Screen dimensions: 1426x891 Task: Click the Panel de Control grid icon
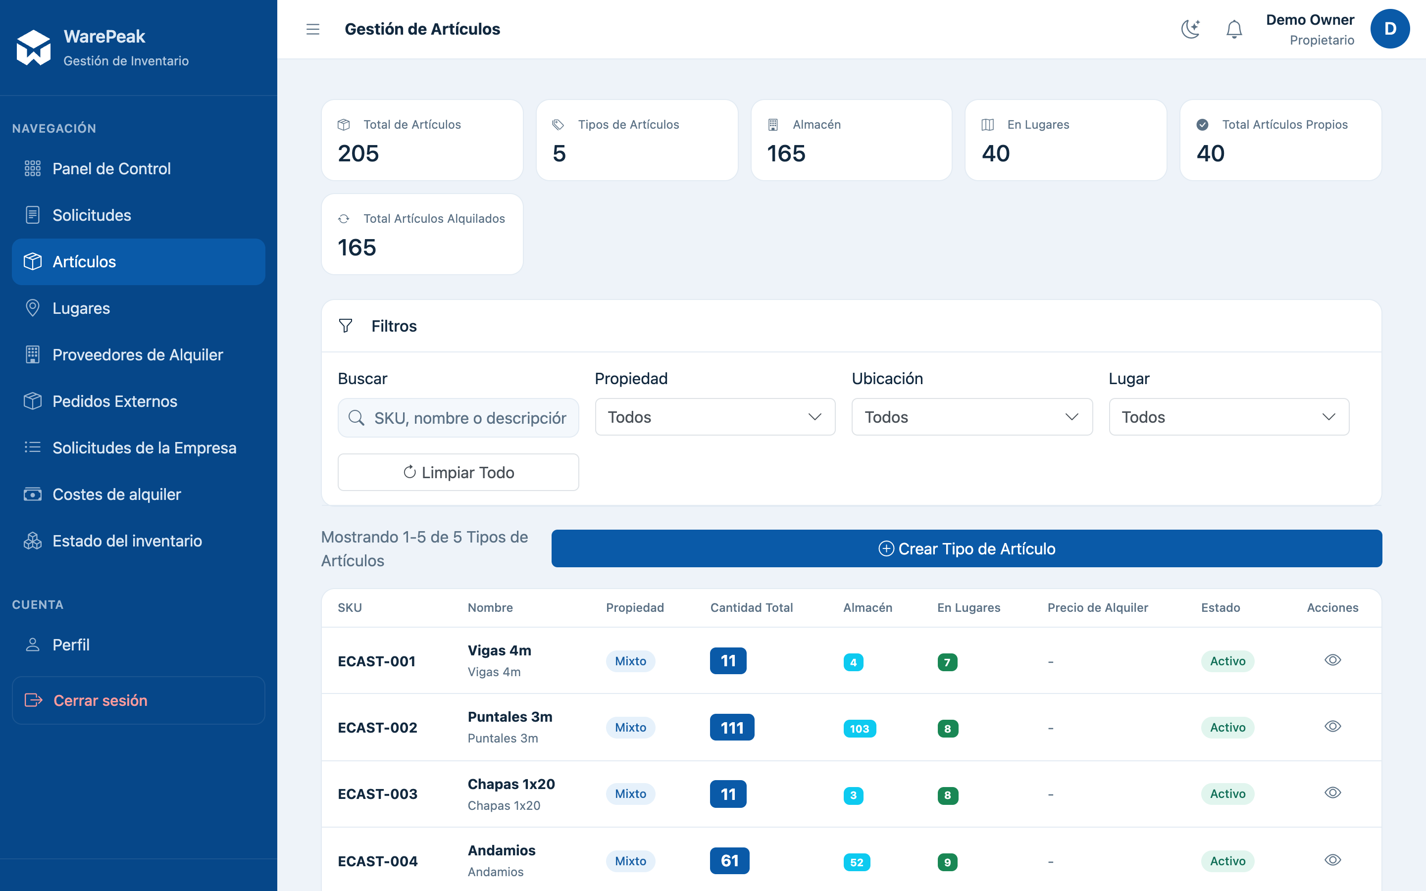coord(32,168)
